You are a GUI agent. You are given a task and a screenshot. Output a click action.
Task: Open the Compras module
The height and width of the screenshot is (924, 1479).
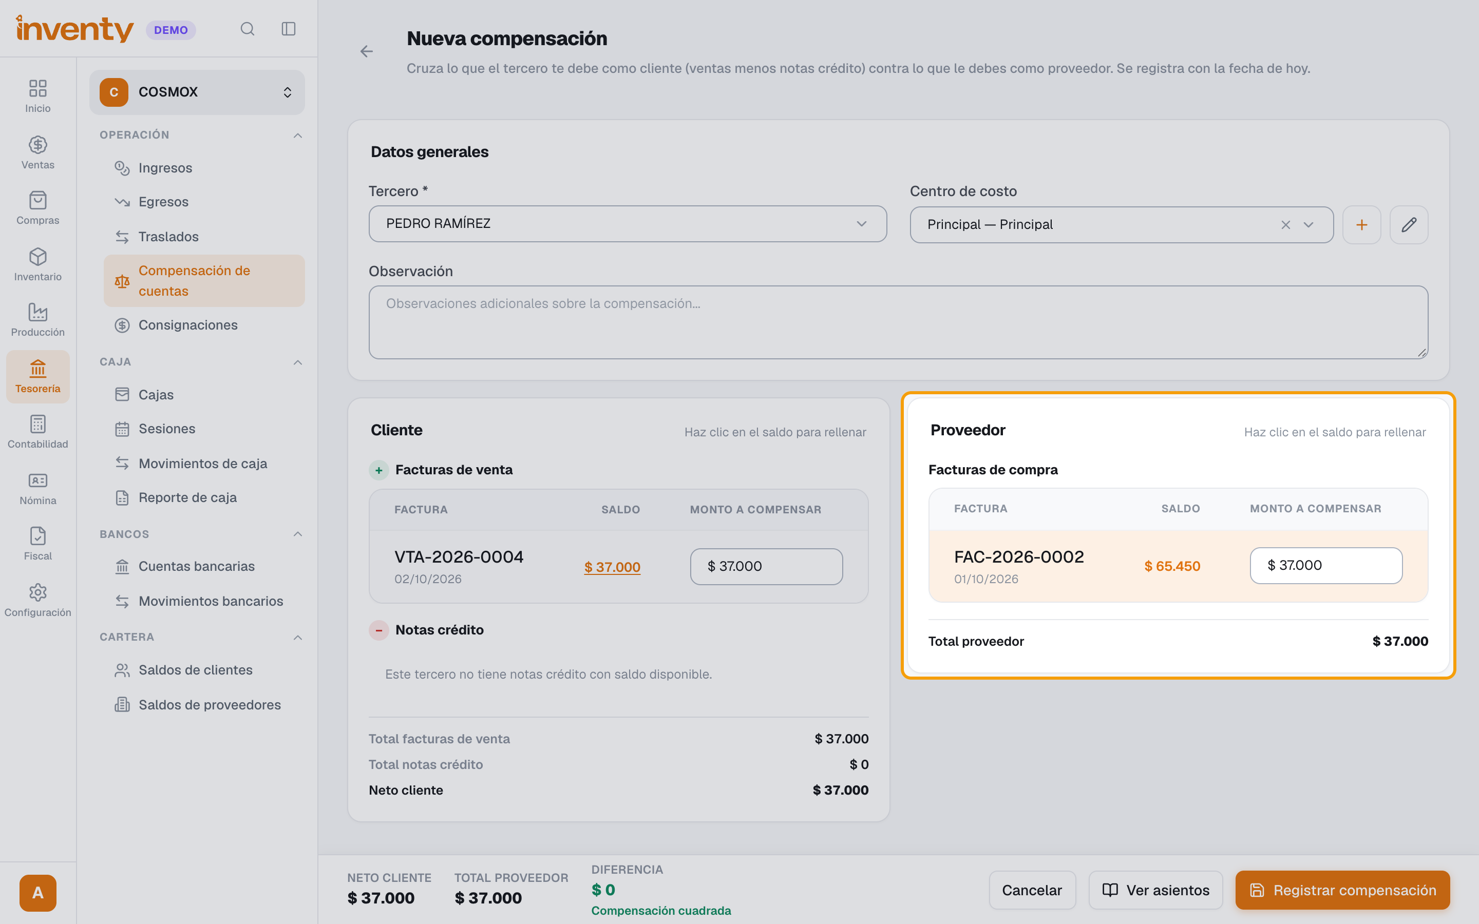pyautogui.click(x=38, y=208)
